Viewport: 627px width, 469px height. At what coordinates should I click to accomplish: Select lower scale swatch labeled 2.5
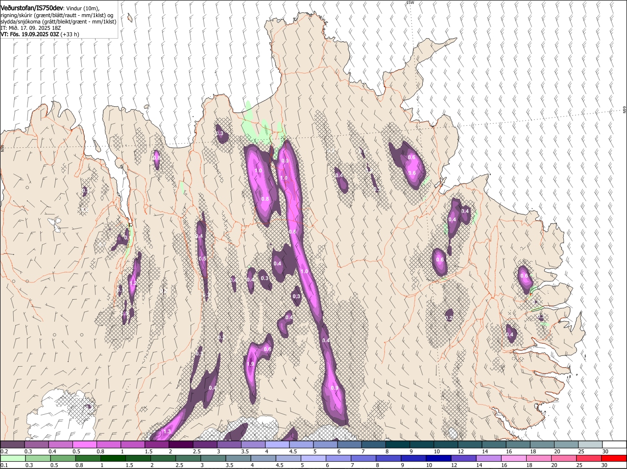[188, 458]
